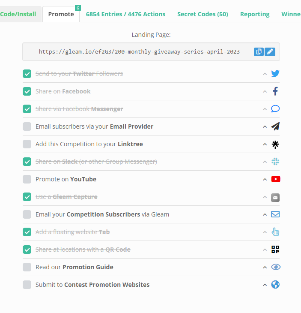Image resolution: width=301 pixels, height=313 pixels.
Task: Open the Secret Codes (50) tab
Action: point(203,14)
